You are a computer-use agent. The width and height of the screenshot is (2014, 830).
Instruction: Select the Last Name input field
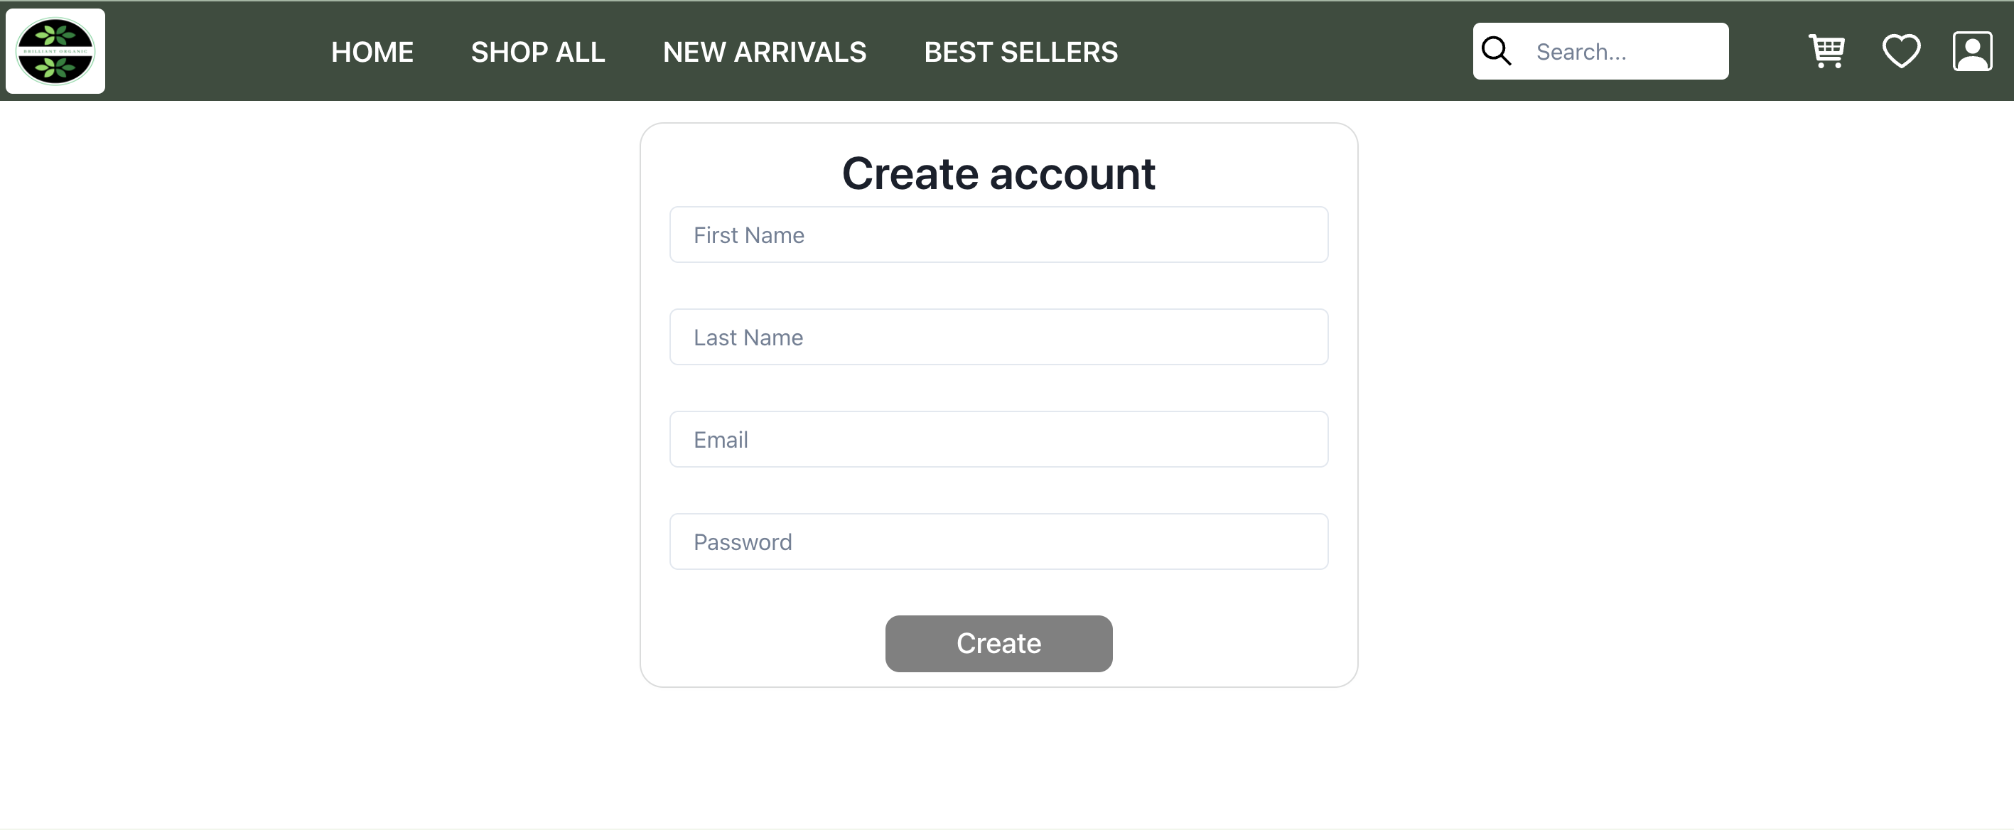[999, 337]
